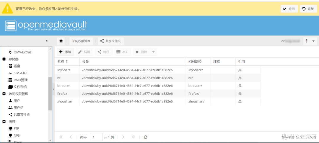Add a new shared folder with 添加

pos(65,52)
